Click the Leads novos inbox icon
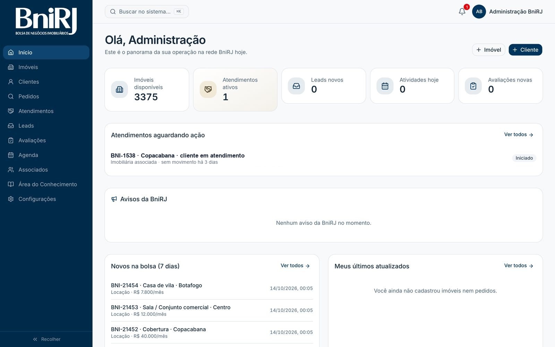Screen dimensions: 555x347 click(297, 86)
